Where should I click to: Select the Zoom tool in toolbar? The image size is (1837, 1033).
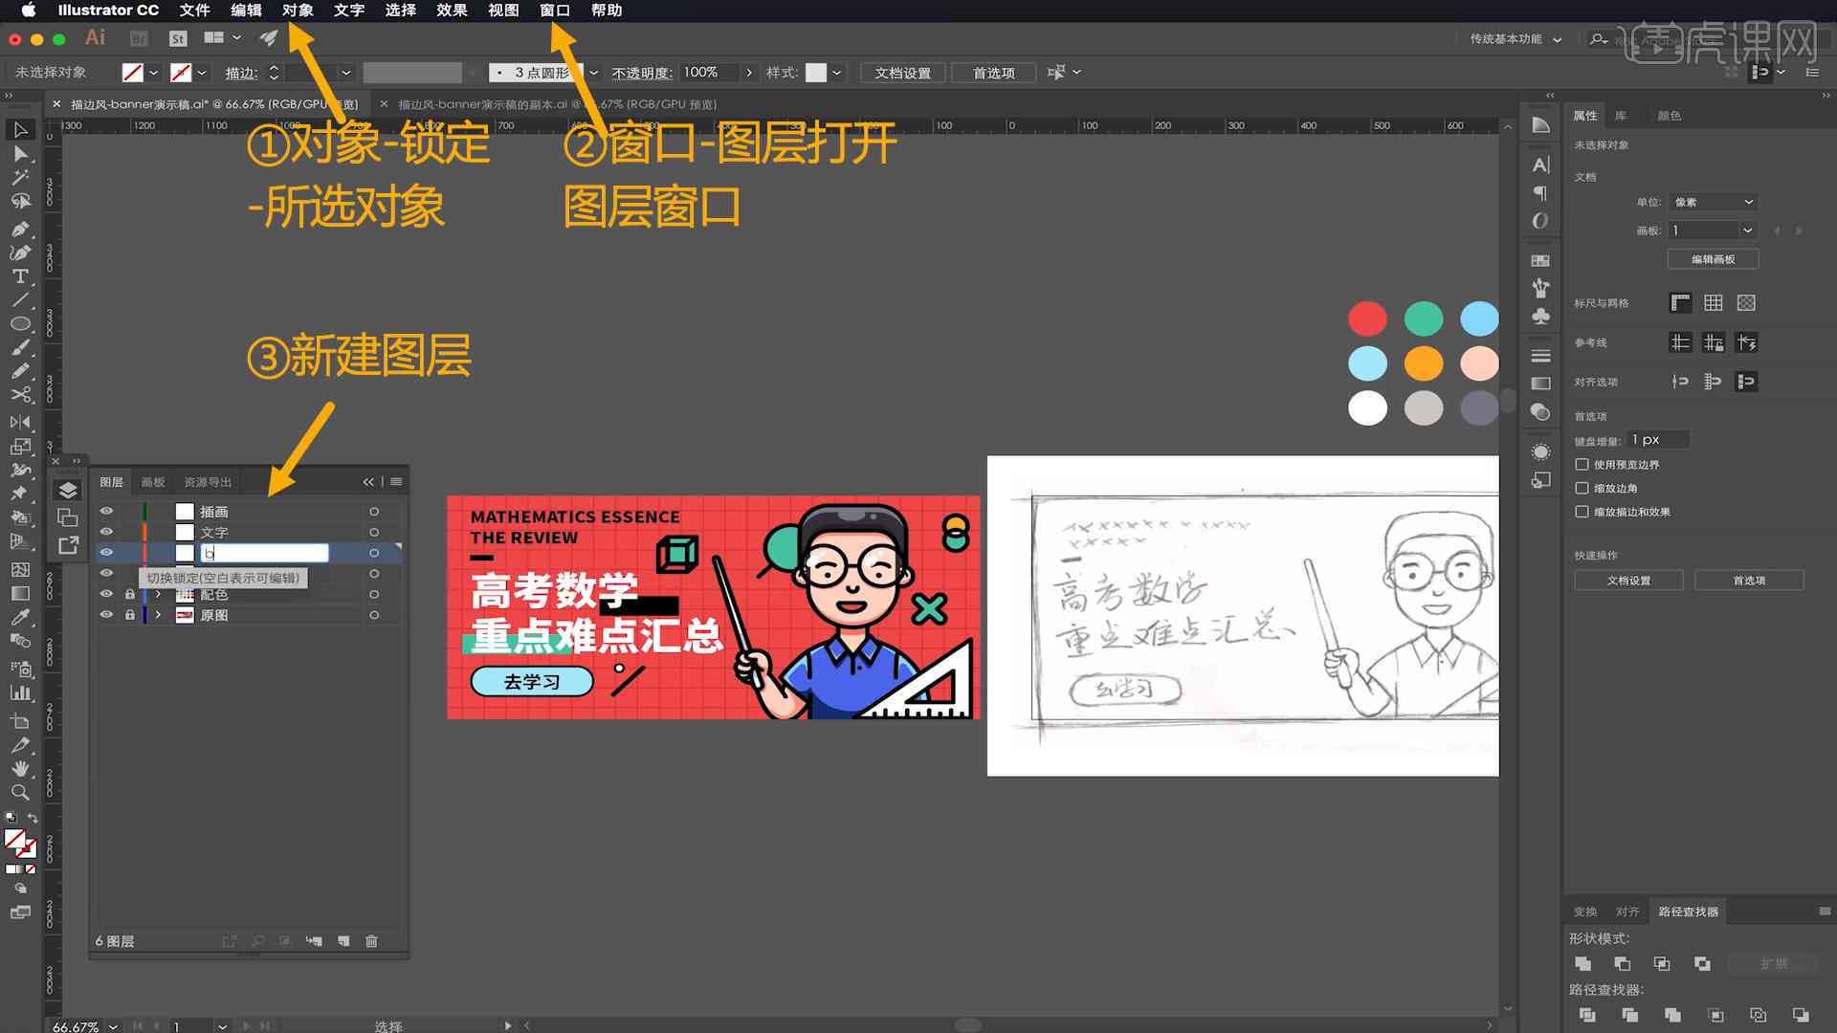(x=17, y=789)
